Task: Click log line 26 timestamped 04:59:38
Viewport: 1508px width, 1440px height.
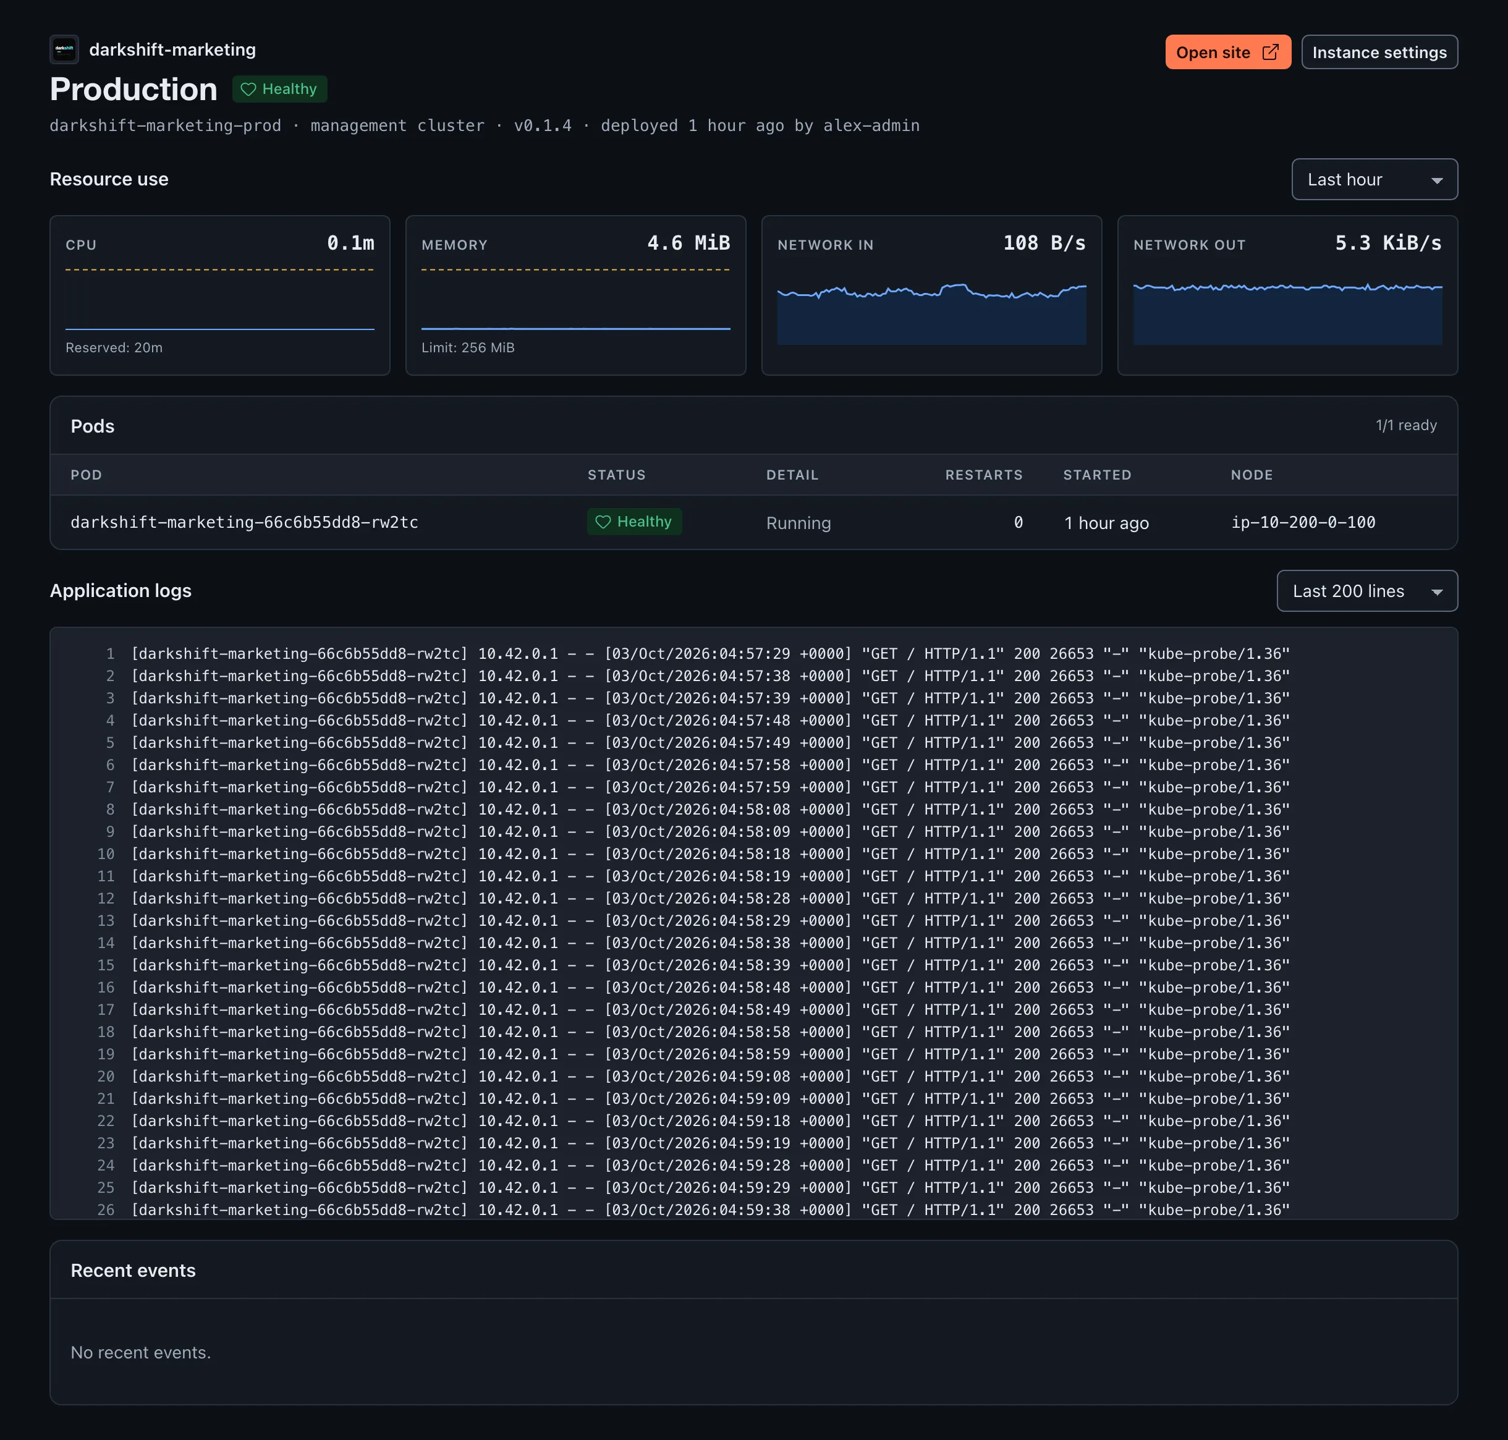Action: click(x=711, y=1209)
